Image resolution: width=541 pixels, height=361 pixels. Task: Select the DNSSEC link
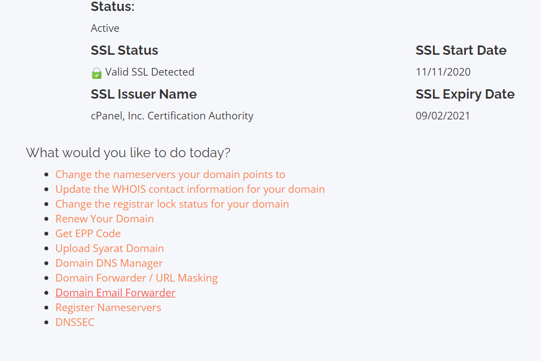coord(75,323)
